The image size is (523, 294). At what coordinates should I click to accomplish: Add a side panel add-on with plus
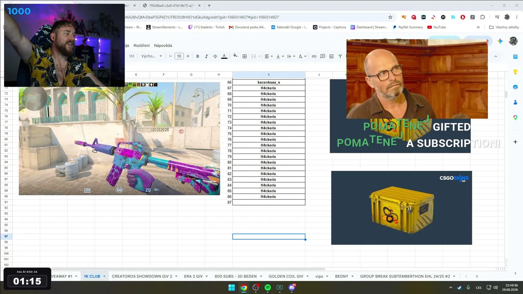(515, 142)
